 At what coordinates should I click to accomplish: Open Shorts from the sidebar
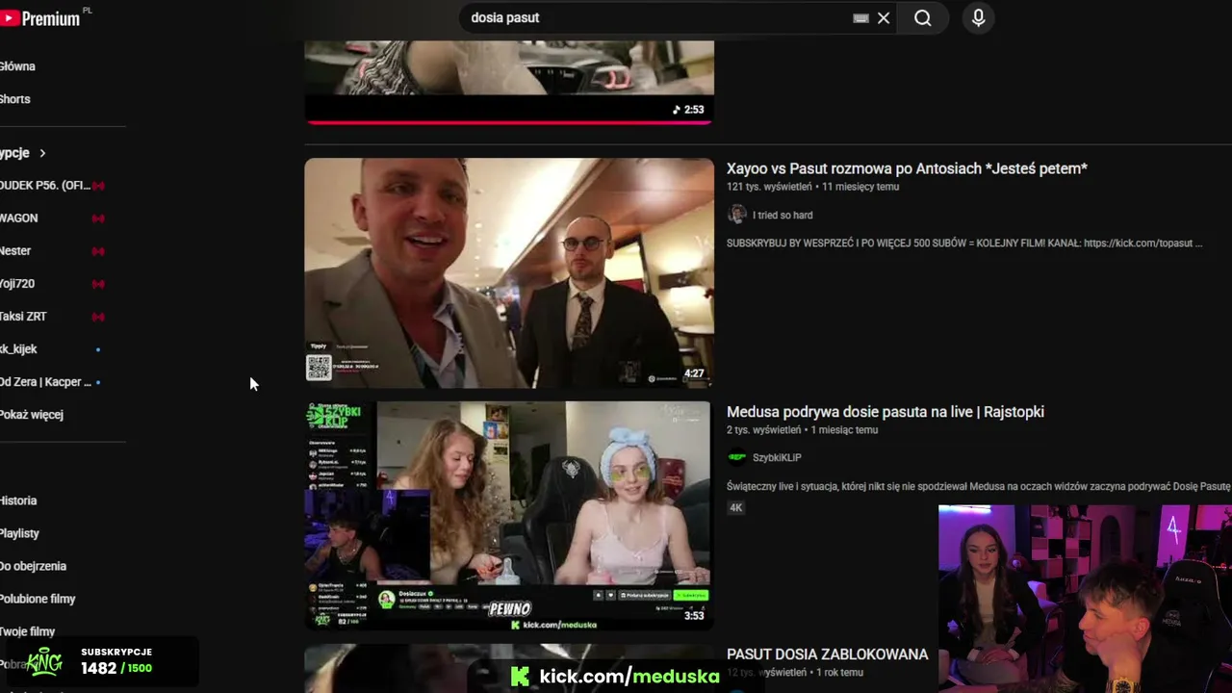click(x=15, y=99)
